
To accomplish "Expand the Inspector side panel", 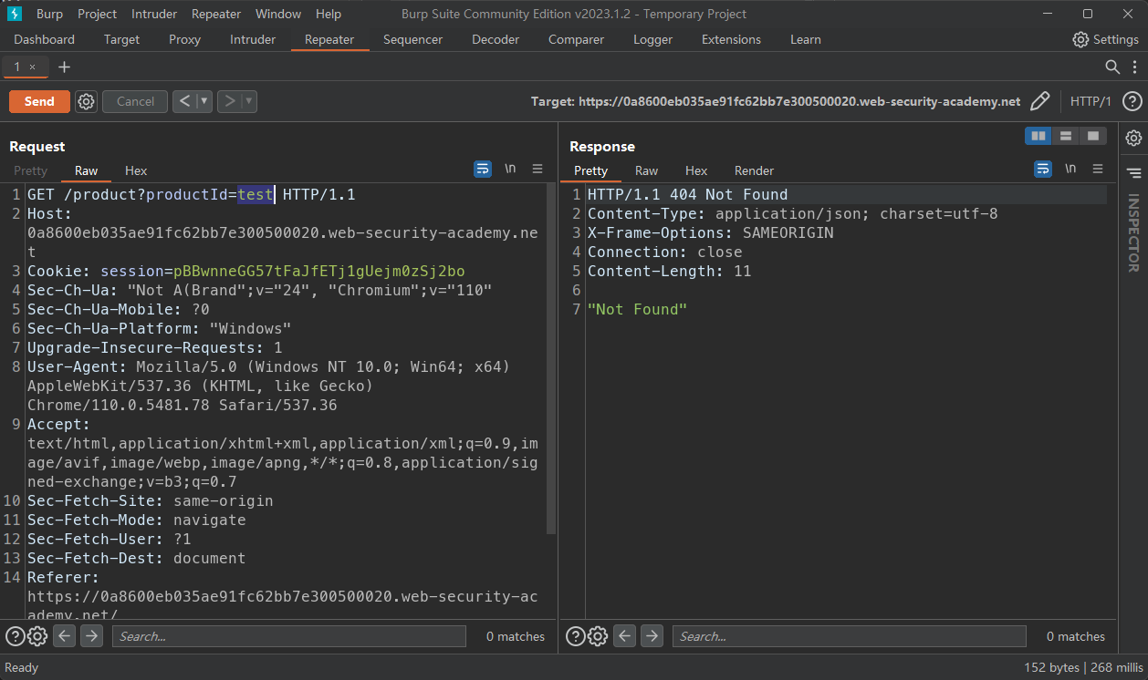I will pos(1133,172).
